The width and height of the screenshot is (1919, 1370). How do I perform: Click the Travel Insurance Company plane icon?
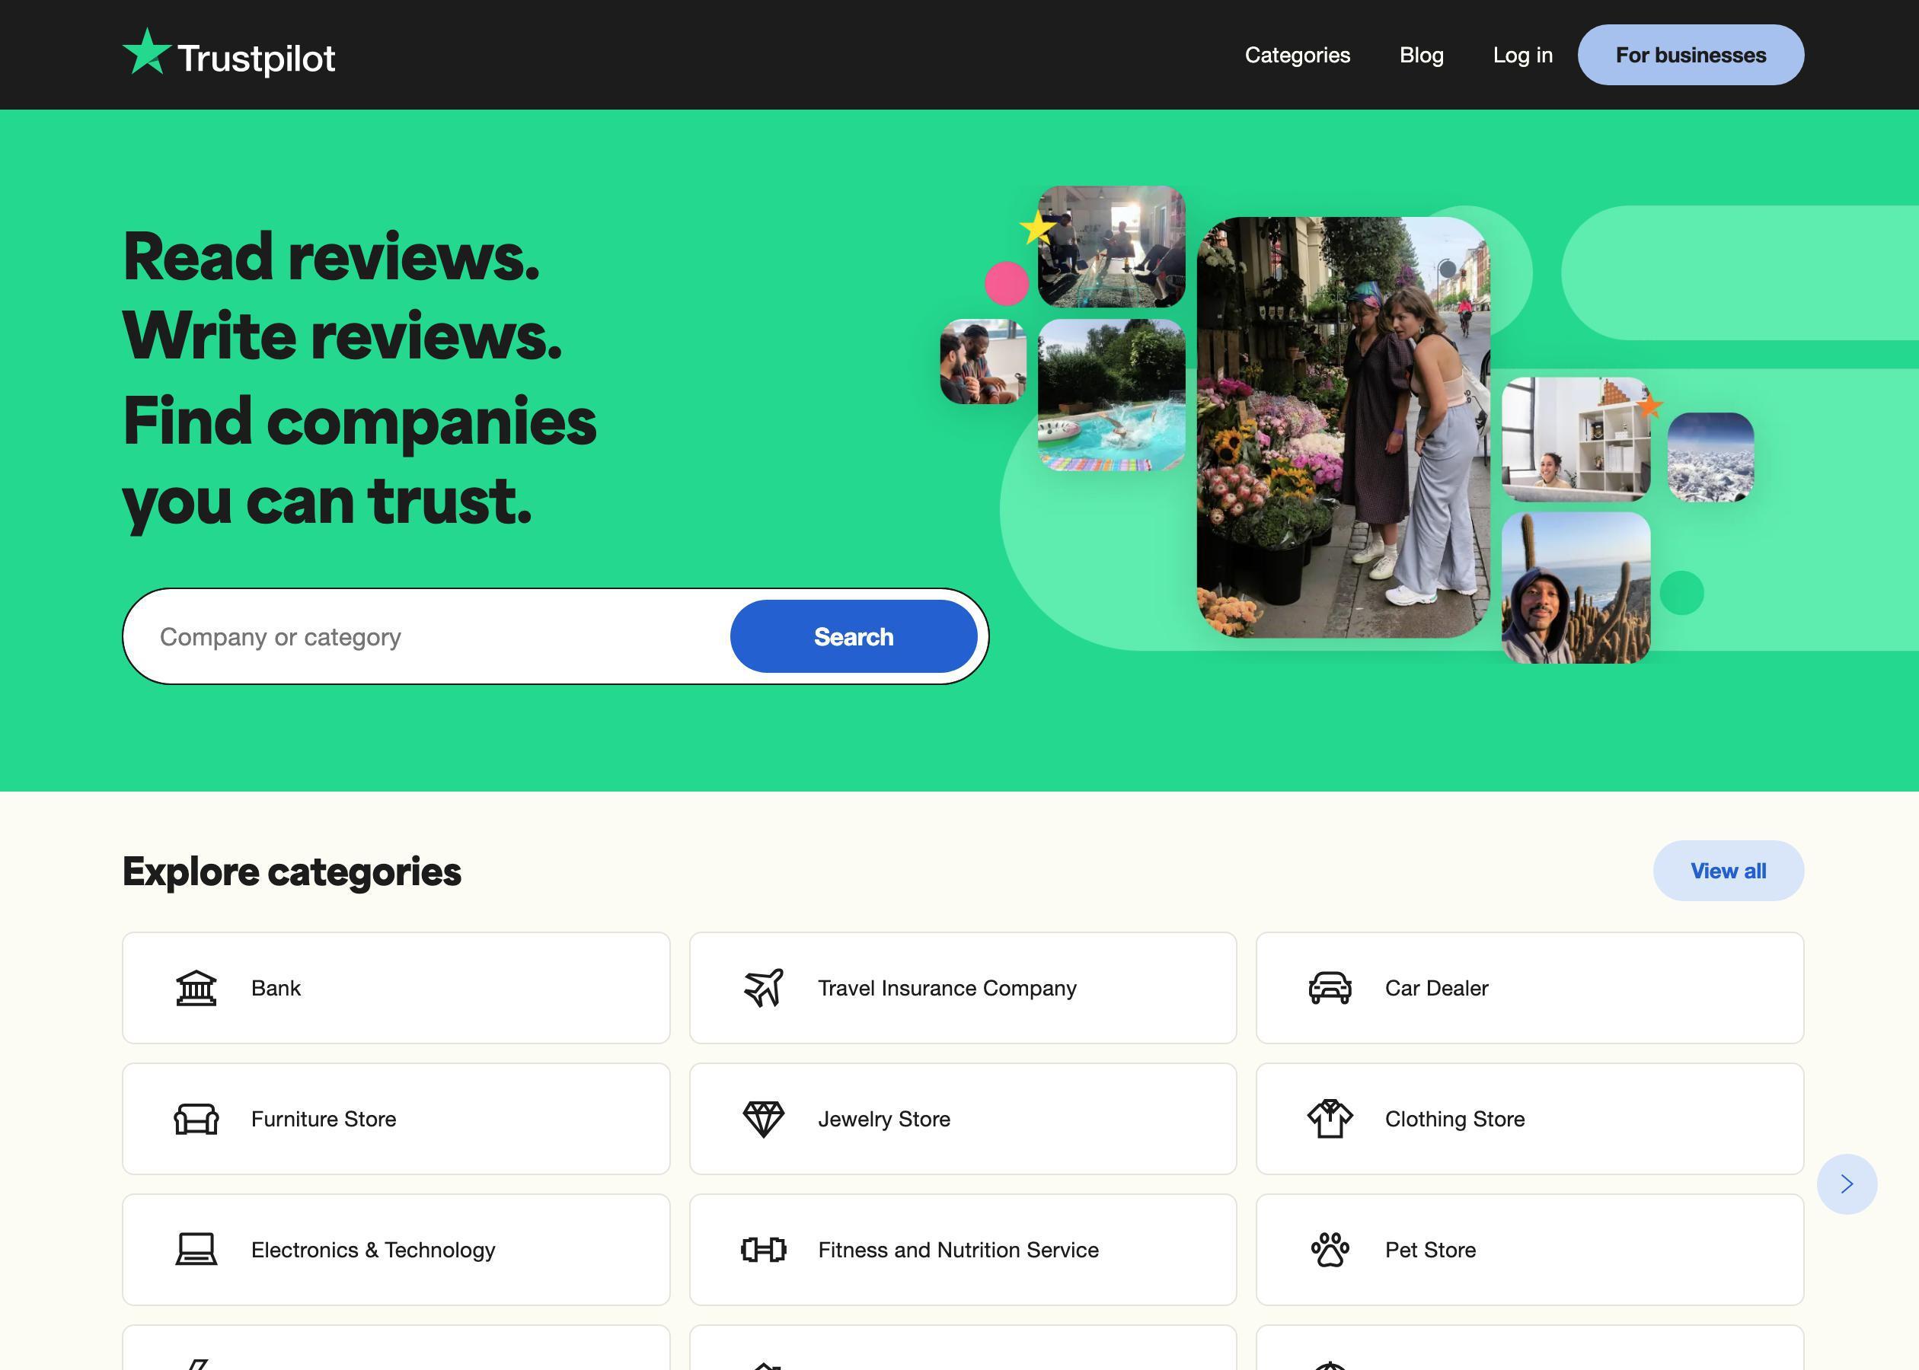(764, 986)
